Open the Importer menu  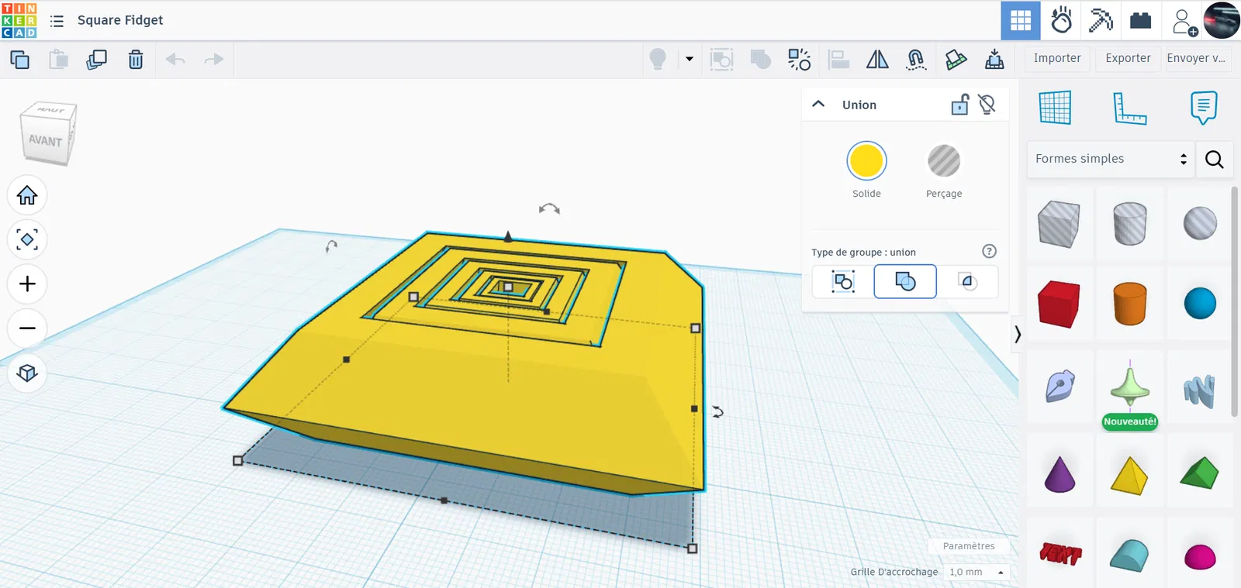click(1056, 58)
